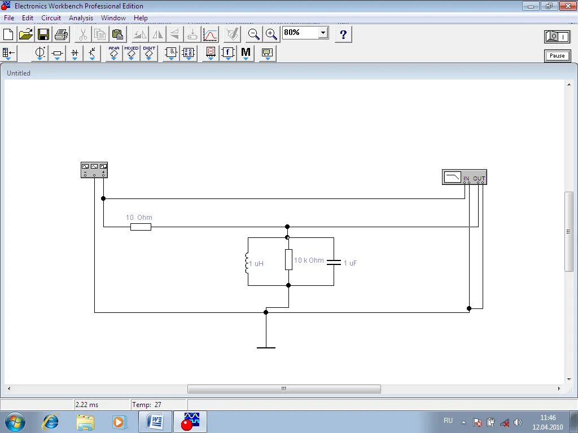The height and width of the screenshot is (433, 578).
Task: Open the Miscellaneous parts bin
Action: (246, 53)
